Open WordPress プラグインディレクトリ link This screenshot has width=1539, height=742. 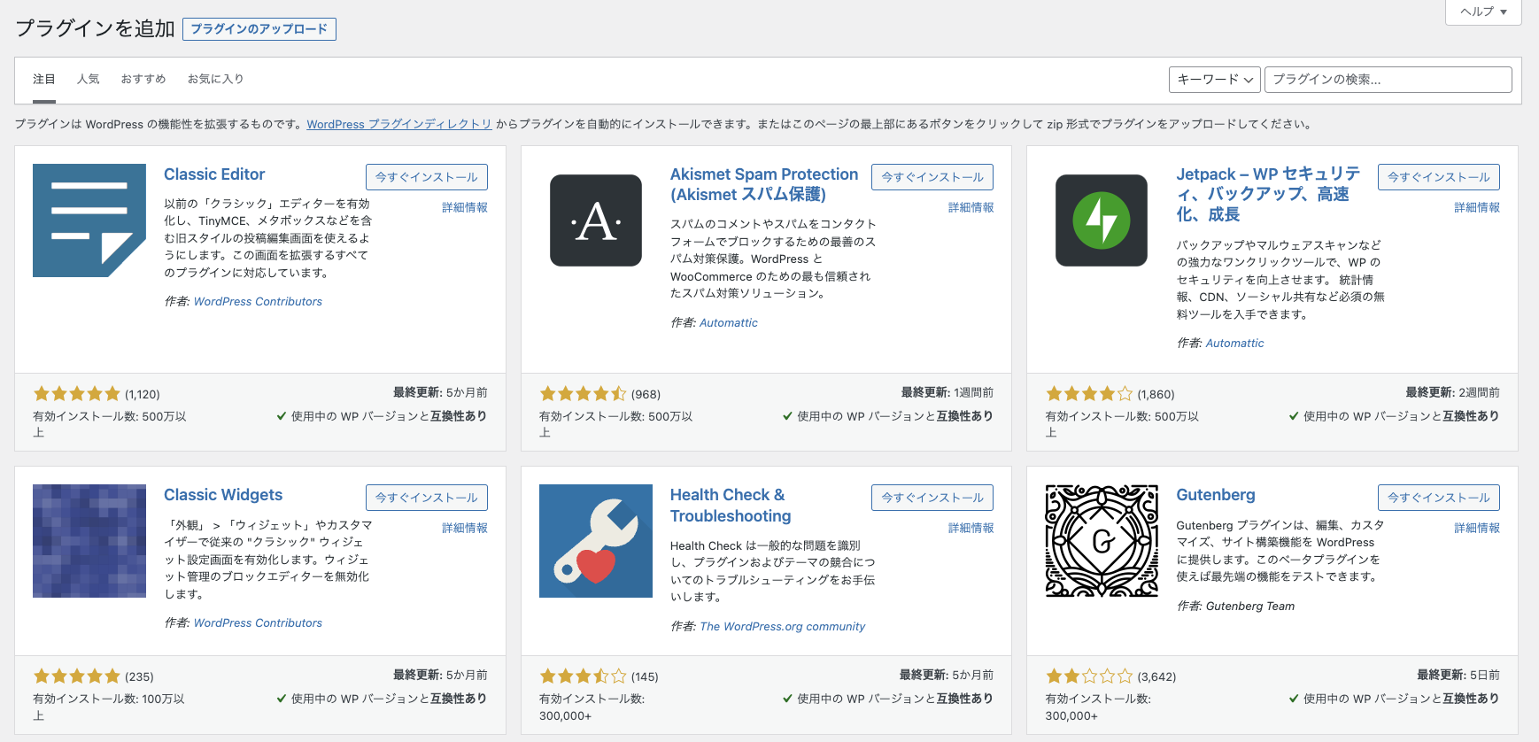(x=399, y=124)
